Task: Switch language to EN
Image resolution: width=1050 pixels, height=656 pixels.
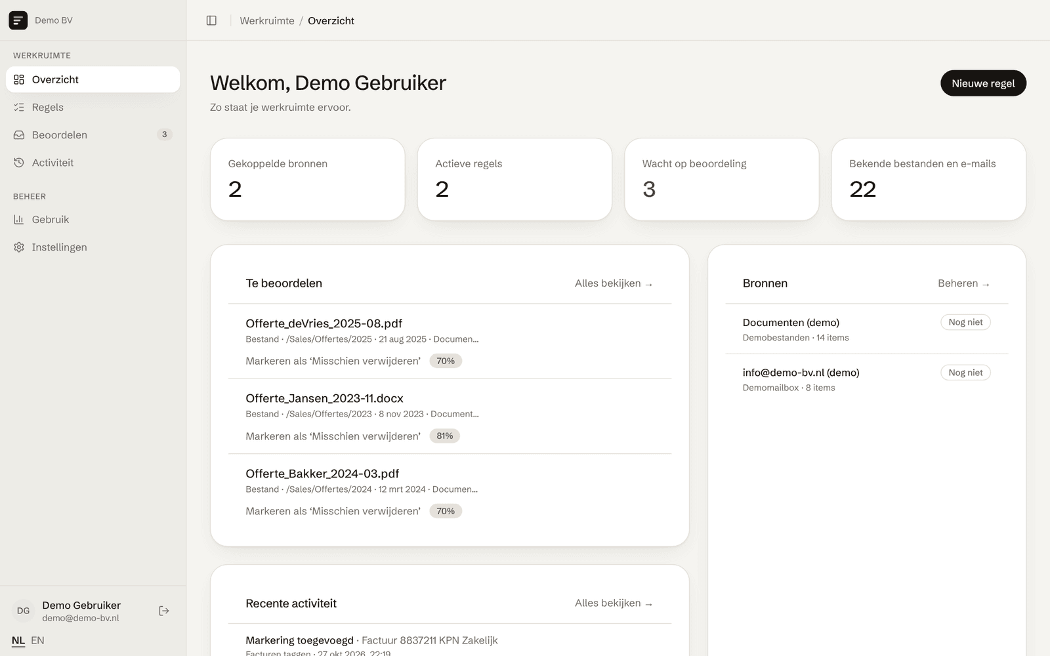Action: click(37, 640)
